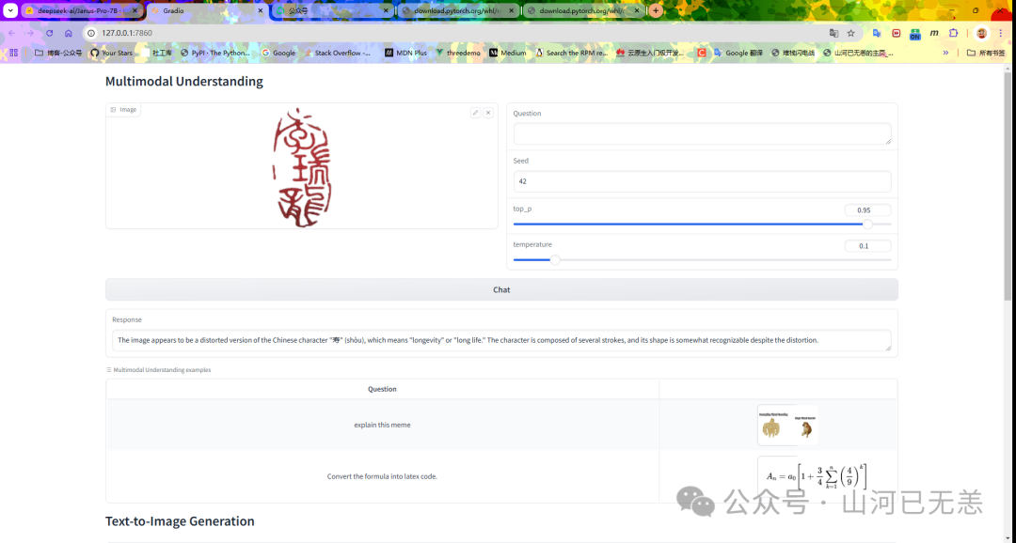Open the 博客-公众号 bookmark folder
Screen dimensions: 1016x543
[58, 53]
